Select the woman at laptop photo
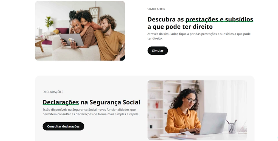Screen dimensions: 278x141 197,110
